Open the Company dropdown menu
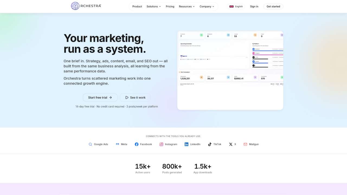Screen dimensions: 347x195 coord(207,6)
